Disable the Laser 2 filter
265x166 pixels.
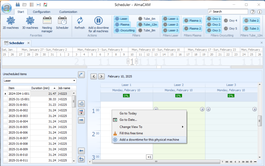point(171,24)
